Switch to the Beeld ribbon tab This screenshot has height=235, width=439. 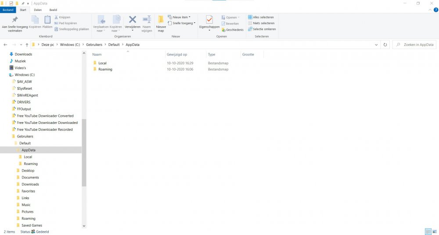click(x=53, y=10)
